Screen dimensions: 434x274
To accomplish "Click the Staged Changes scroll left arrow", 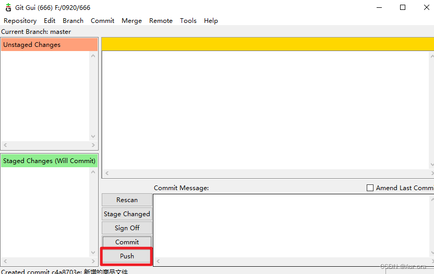I will pyautogui.click(x=5, y=261).
